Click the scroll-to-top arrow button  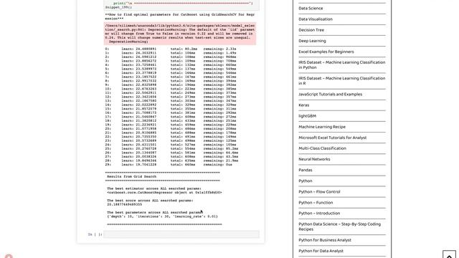pos(449,254)
